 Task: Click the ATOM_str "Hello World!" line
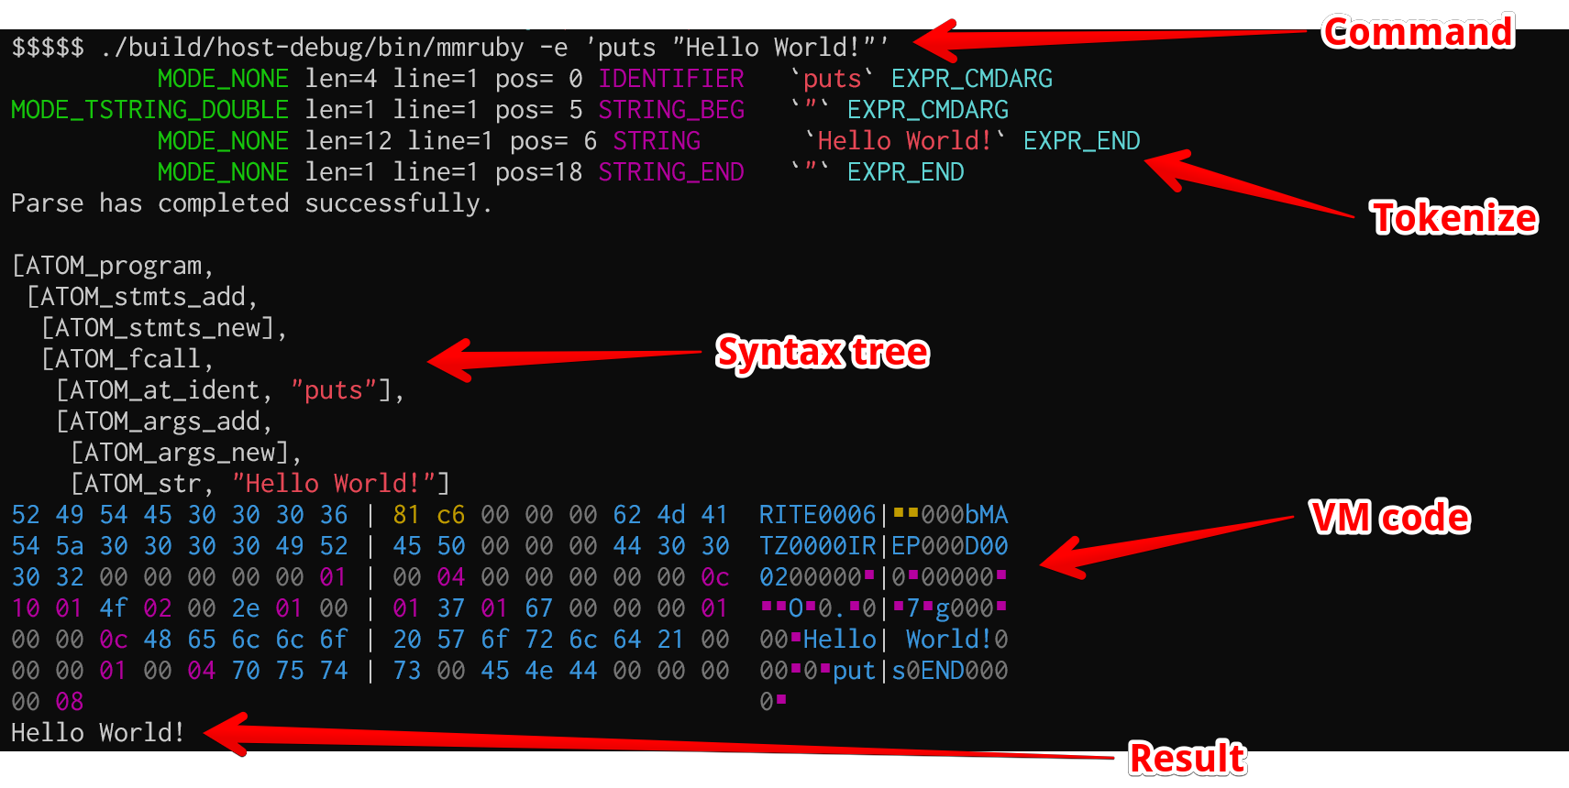coord(260,484)
